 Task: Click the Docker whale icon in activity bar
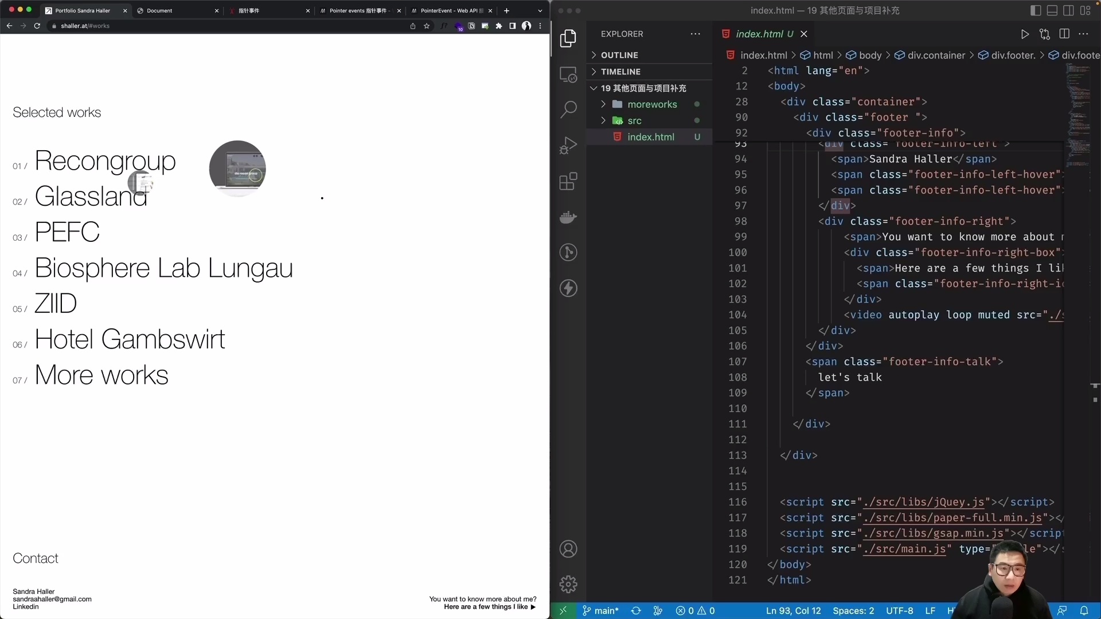[568, 217]
